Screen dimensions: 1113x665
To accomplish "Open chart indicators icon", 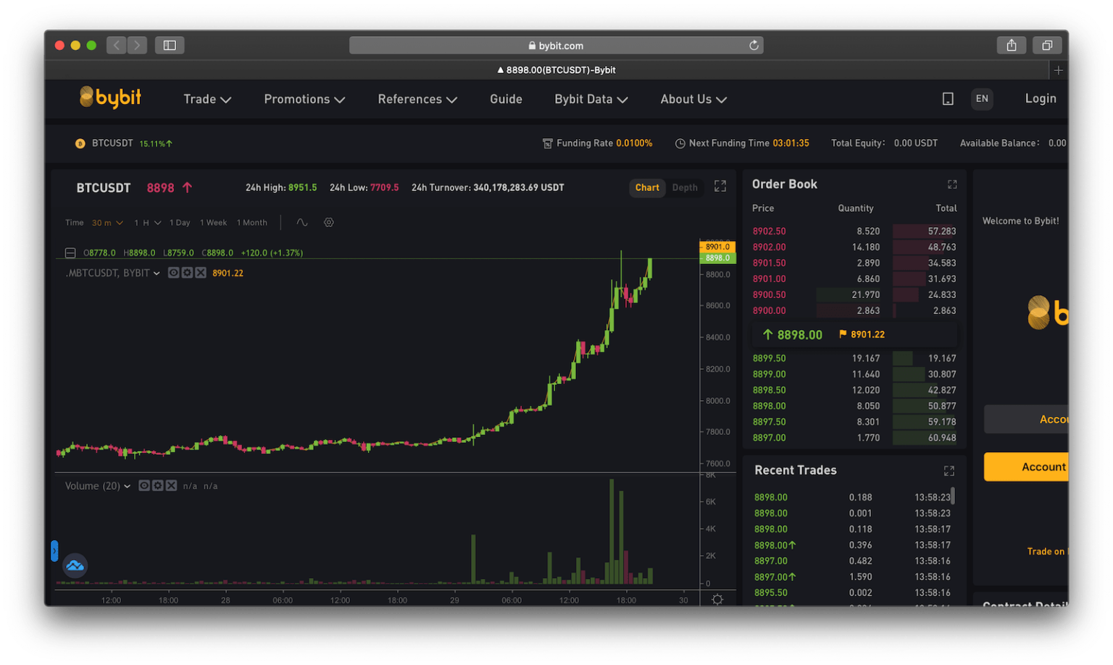I will (x=302, y=222).
